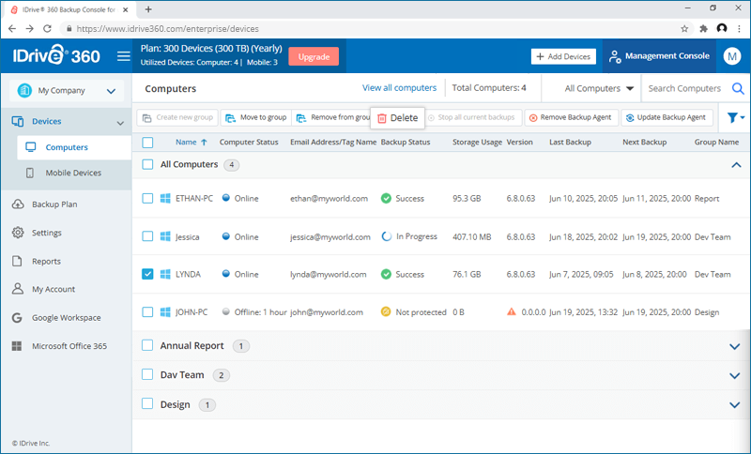Click the View all computers link

tap(399, 88)
